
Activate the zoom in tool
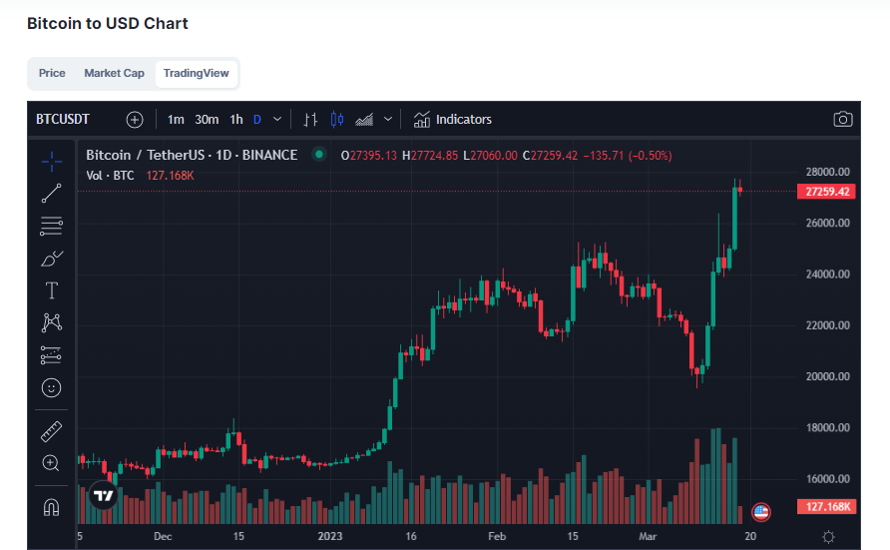pyautogui.click(x=51, y=463)
